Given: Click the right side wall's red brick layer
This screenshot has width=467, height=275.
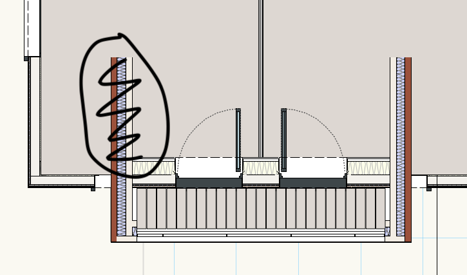Looking at the screenshot, I should pyautogui.click(x=408, y=129).
